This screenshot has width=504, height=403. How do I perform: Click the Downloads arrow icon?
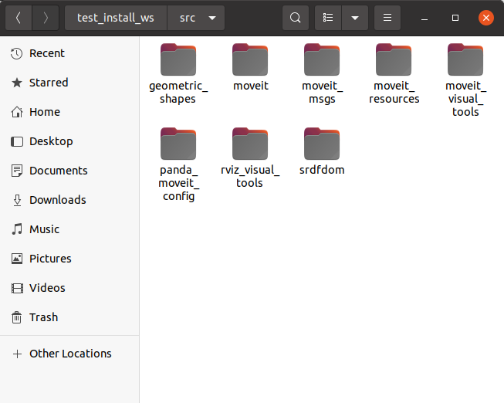[x=17, y=200]
